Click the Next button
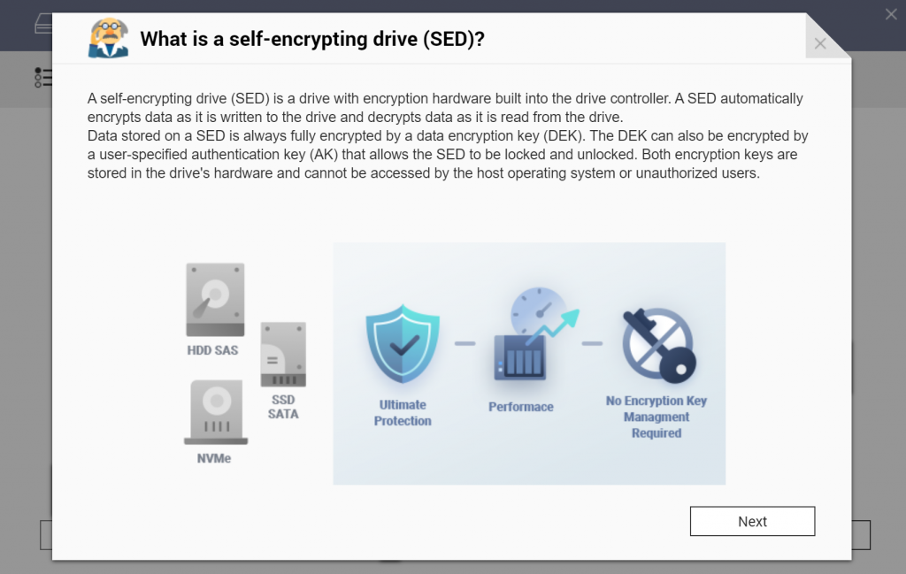The height and width of the screenshot is (574, 906). (751, 521)
